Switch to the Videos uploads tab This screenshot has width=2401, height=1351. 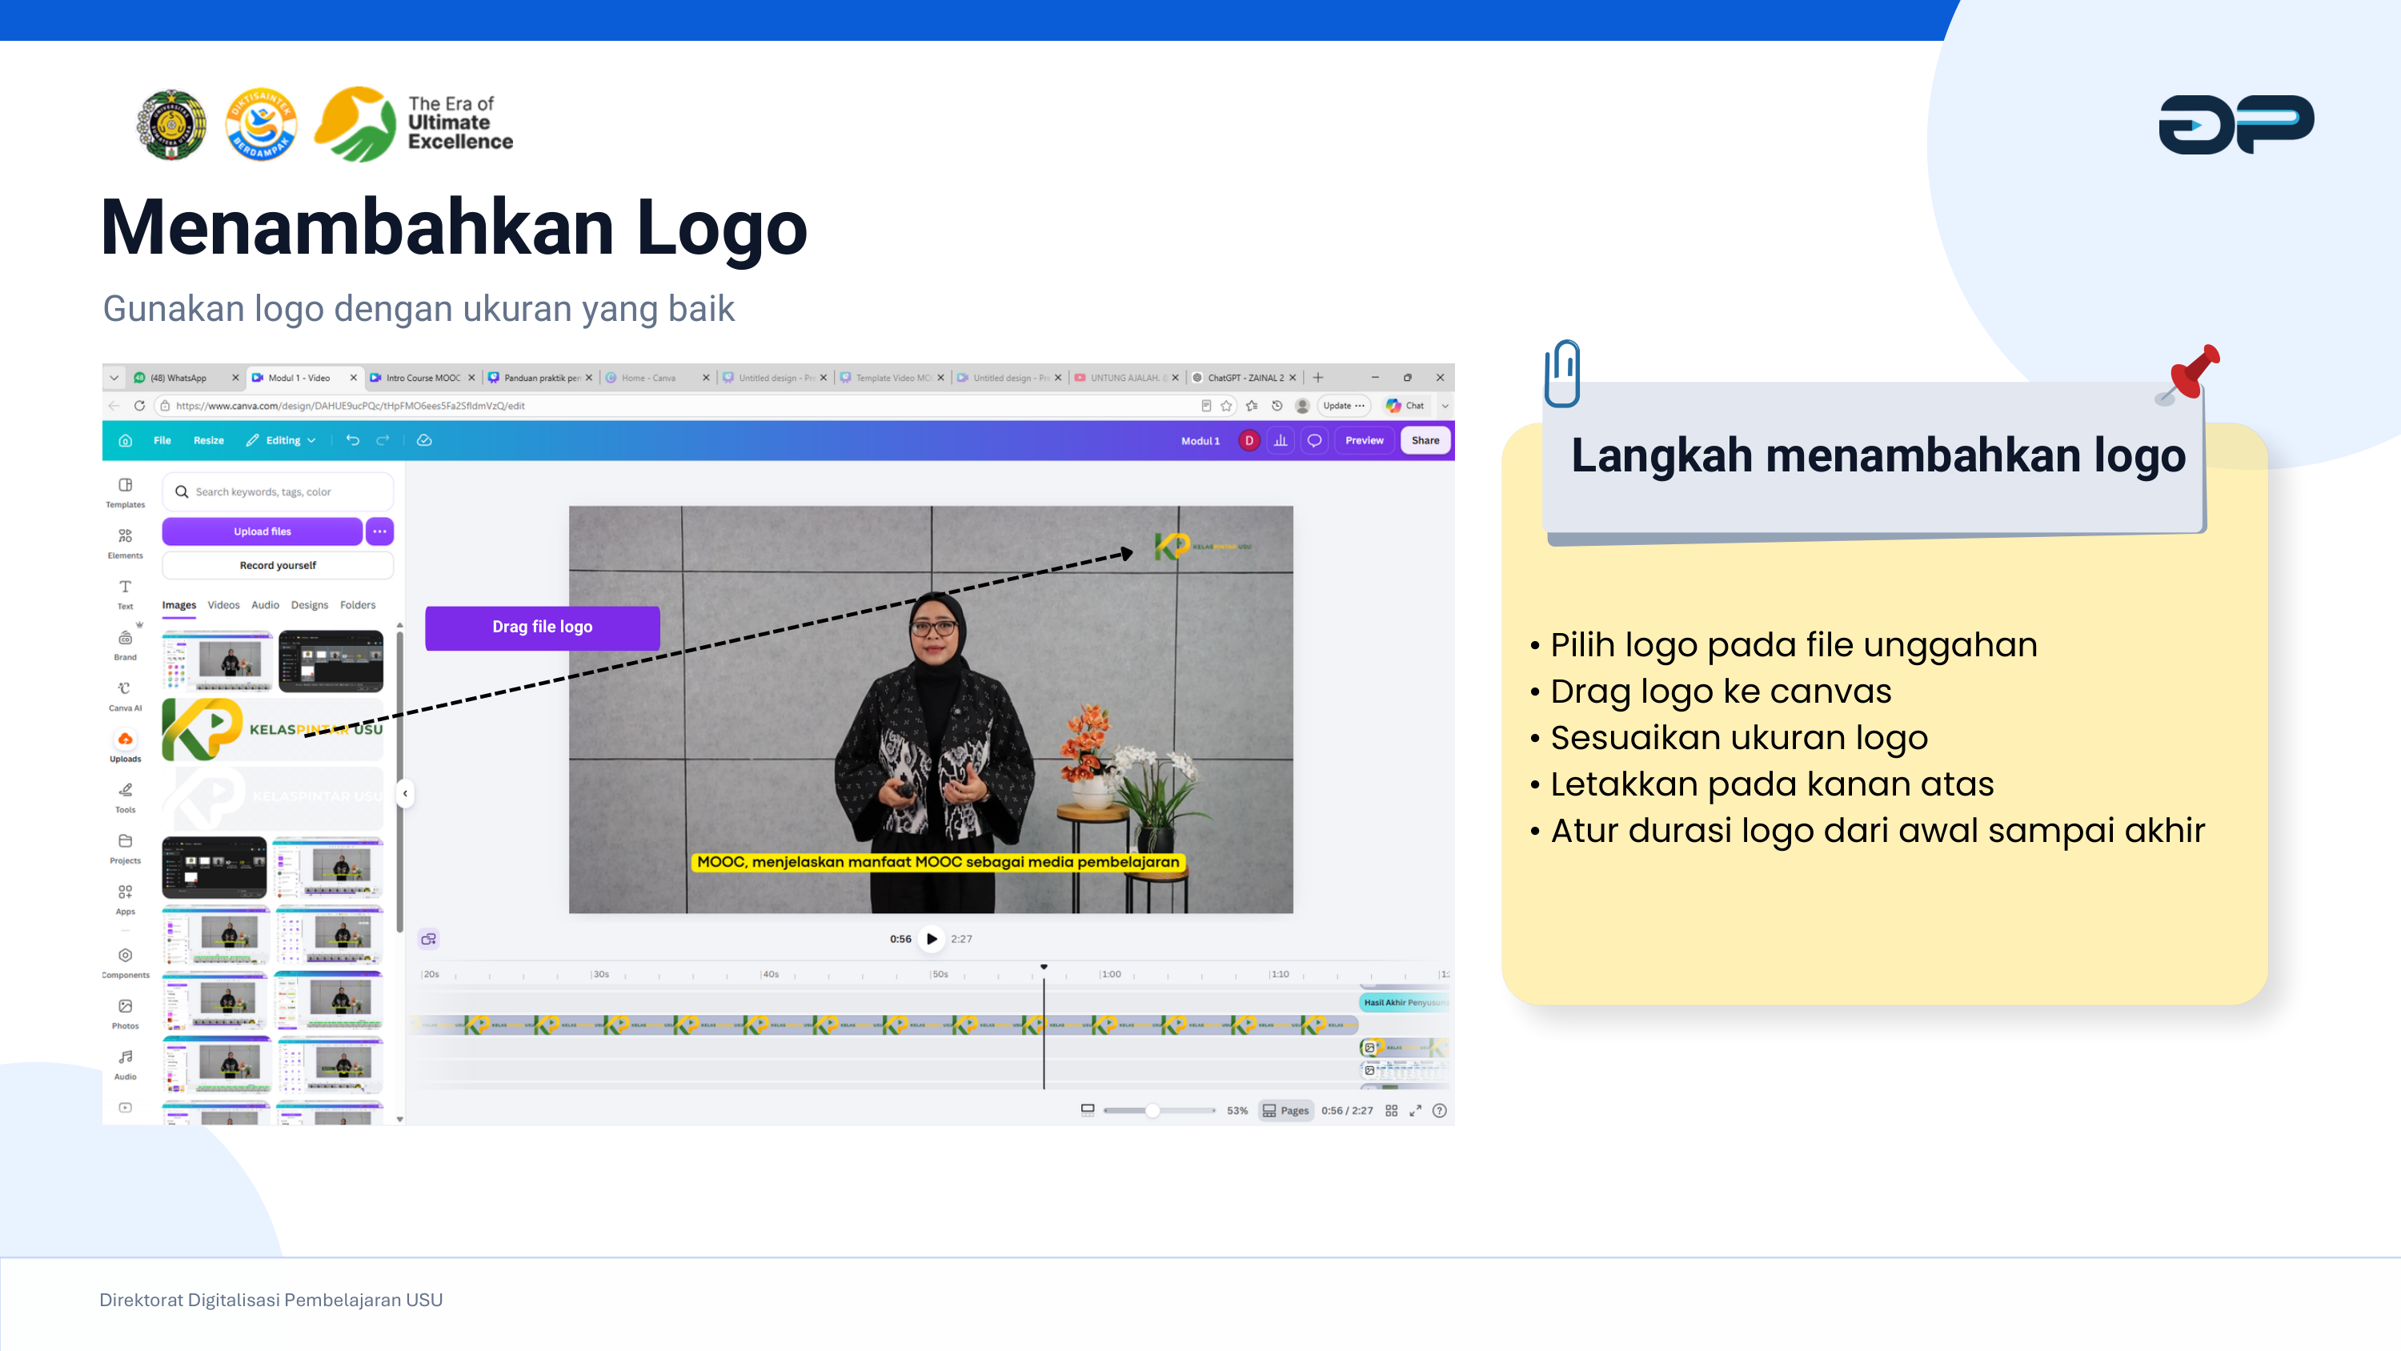coord(224,605)
